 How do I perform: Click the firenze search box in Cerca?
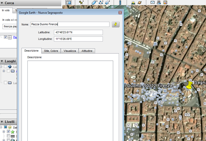click(x=10, y=26)
